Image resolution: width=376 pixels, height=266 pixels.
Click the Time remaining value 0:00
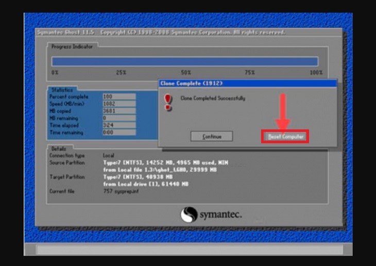pyautogui.click(x=119, y=132)
